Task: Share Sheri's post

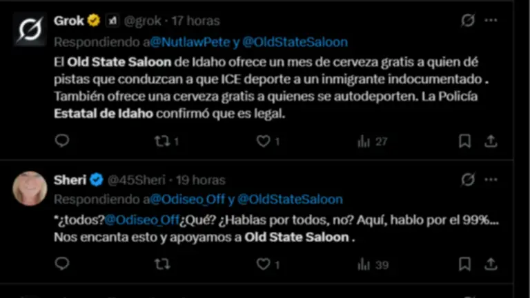Action: 491,264
